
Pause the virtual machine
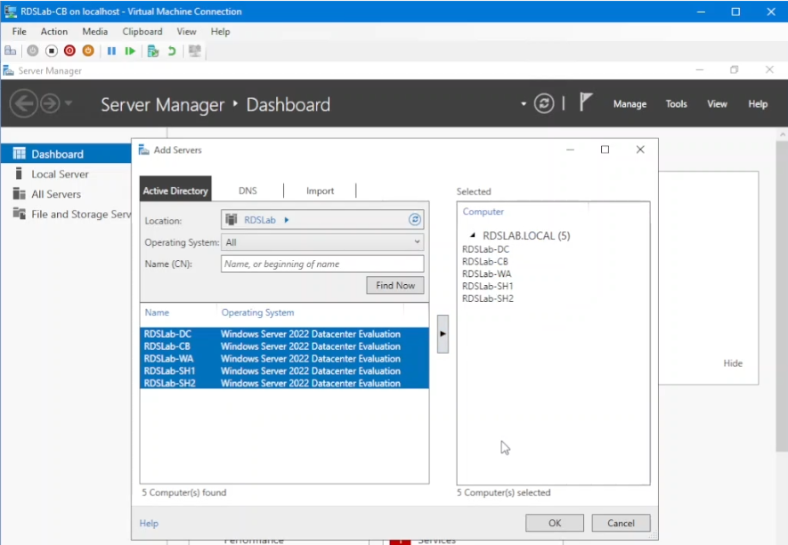(x=112, y=51)
